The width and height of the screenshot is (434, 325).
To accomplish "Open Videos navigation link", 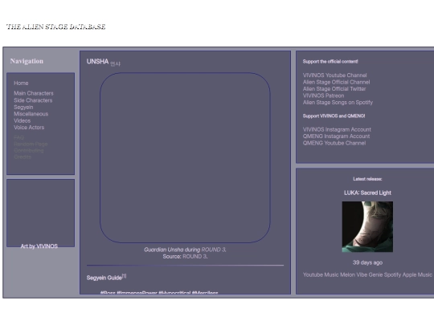I will [23, 120].
